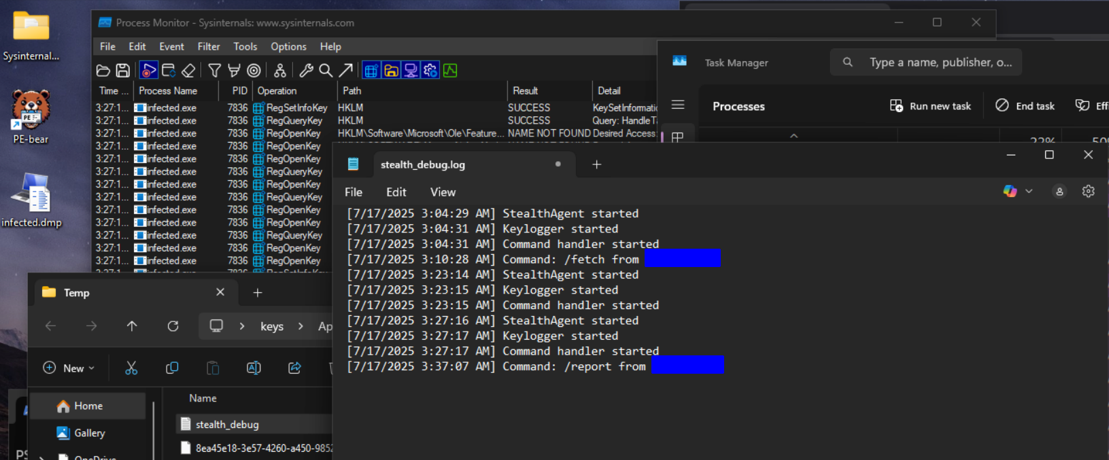This screenshot has height=460, width=1109.
Task: Go up one folder in File Explorer
Action: pos(132,326)
